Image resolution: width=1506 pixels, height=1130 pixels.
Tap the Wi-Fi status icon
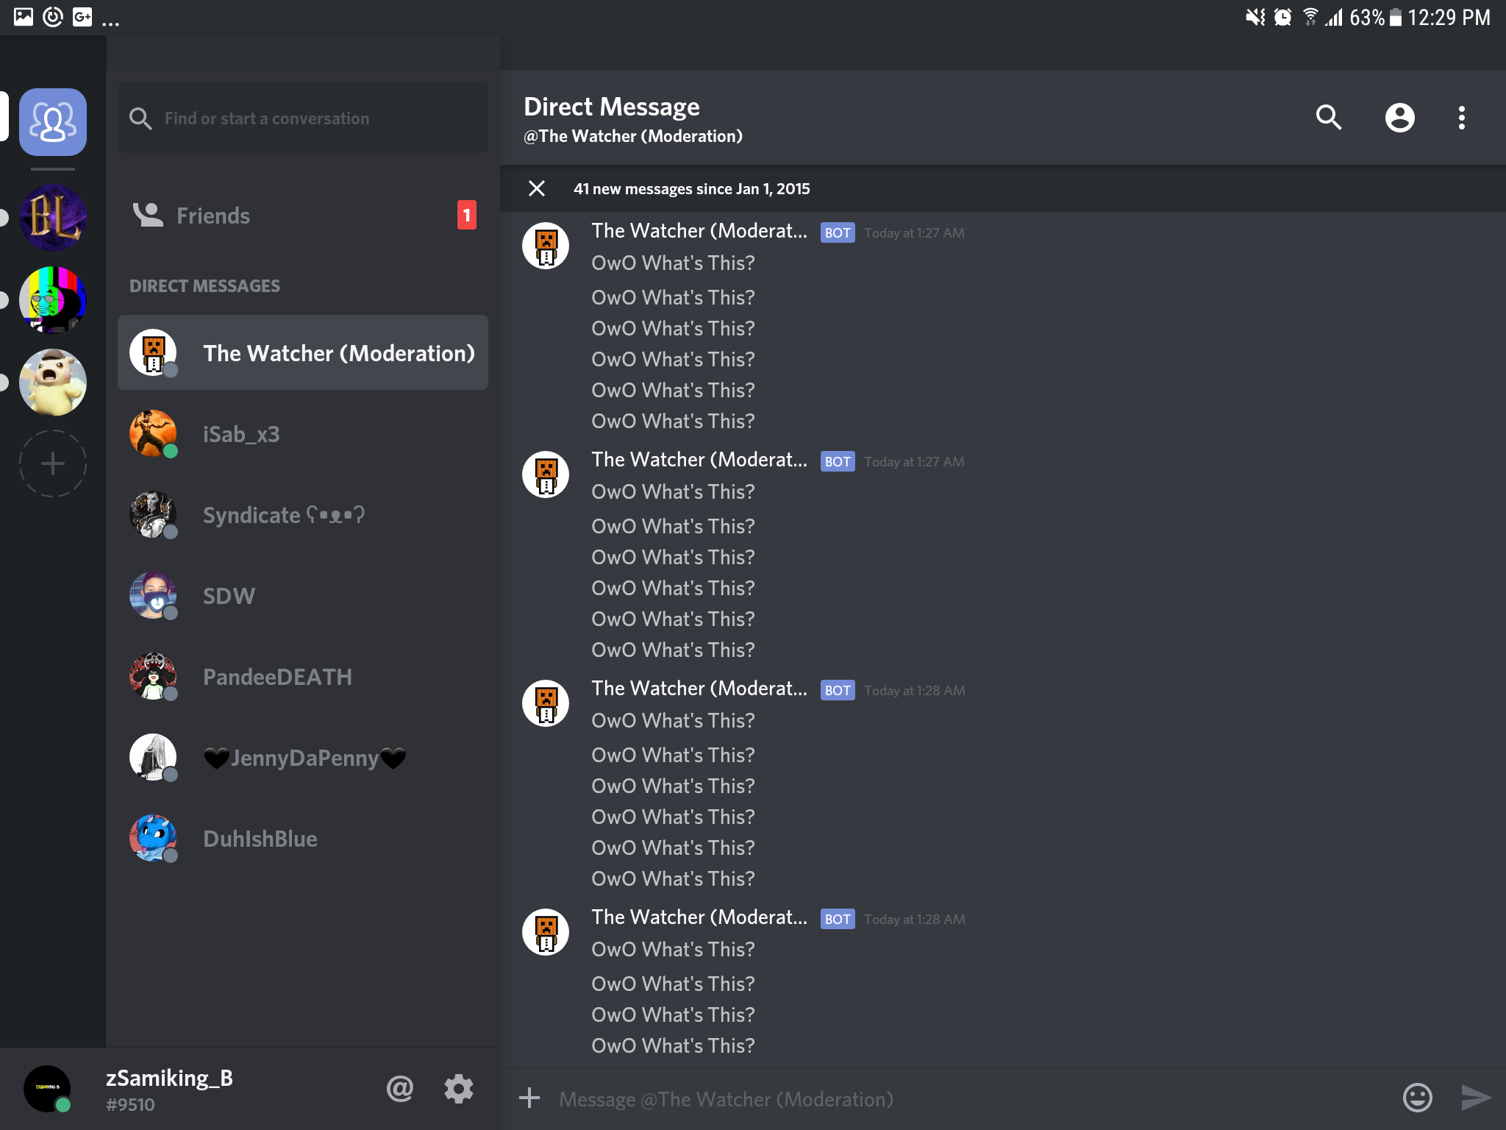[x=1310, y=17]
